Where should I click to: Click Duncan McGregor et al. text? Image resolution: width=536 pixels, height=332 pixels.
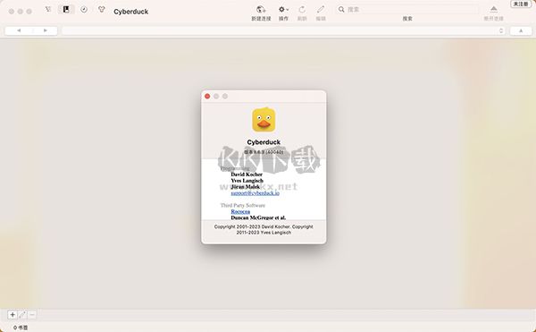258,217
